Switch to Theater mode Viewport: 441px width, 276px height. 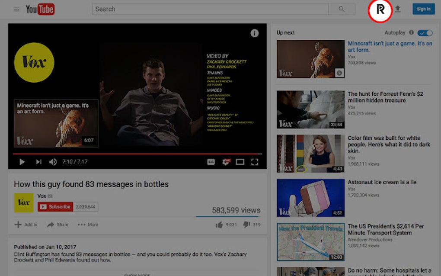240,162
